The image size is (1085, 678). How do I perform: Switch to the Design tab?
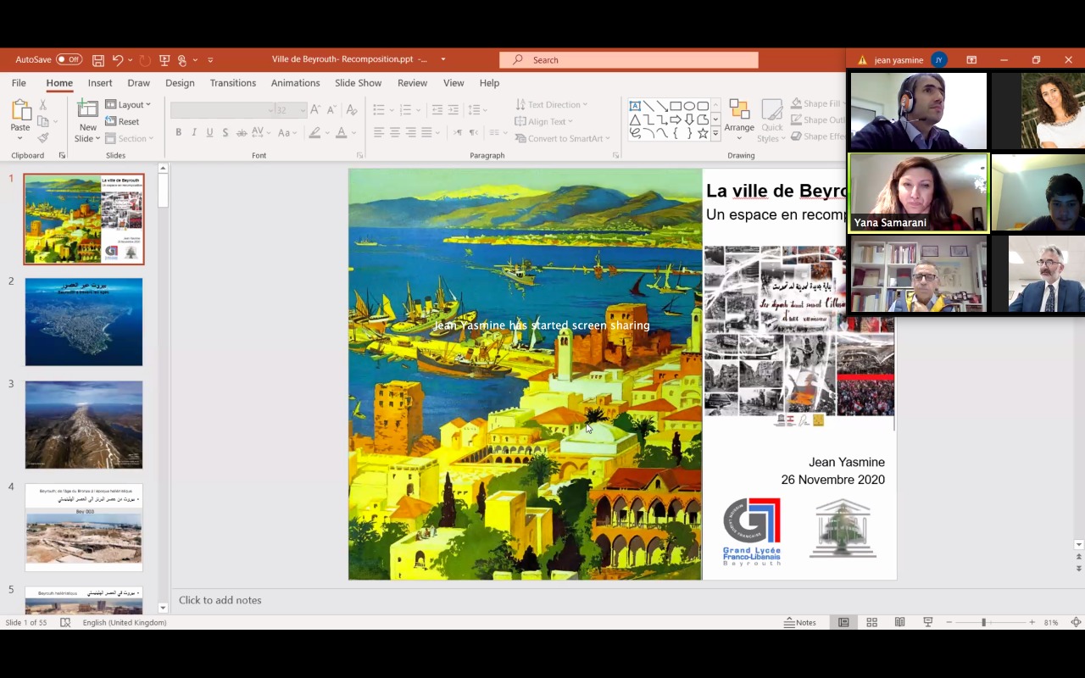[180, 83]
